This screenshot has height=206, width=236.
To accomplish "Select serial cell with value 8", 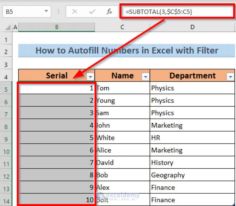I will pos(57,175).
